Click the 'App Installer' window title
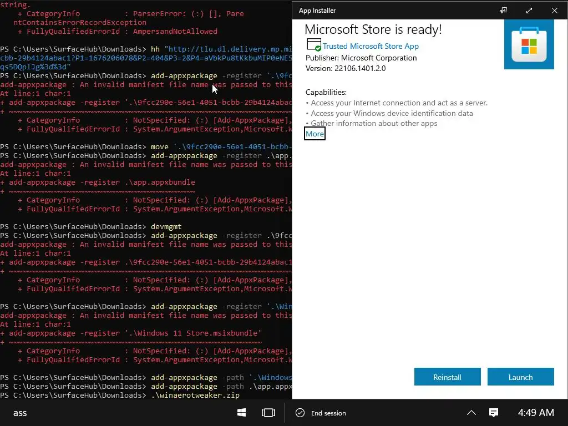This screenshot has height=426, width=568. pyautogui.click(x=317, y=11)
